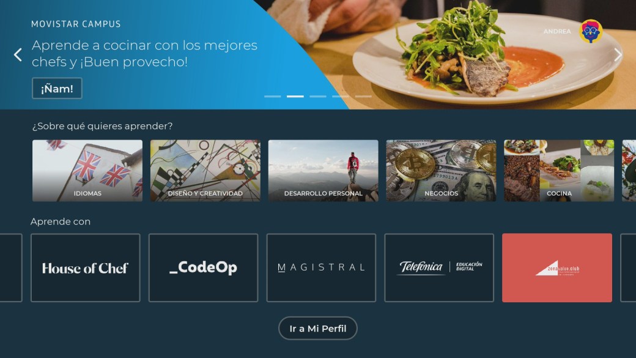Open the _CodeOp provider tile
Screen dimensions: 636x358
(x=203, y=268)
